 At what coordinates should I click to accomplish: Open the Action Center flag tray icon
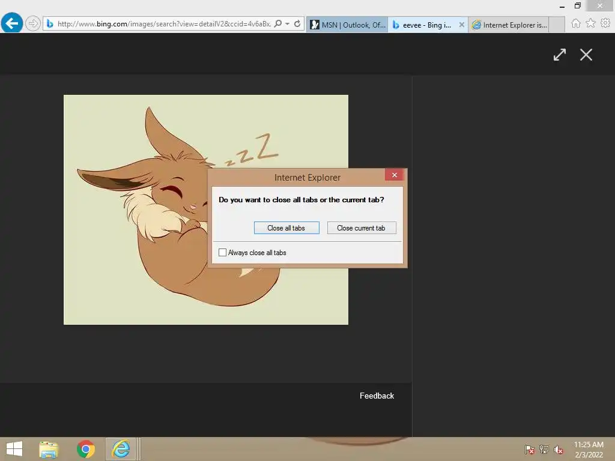coord(530,450)
